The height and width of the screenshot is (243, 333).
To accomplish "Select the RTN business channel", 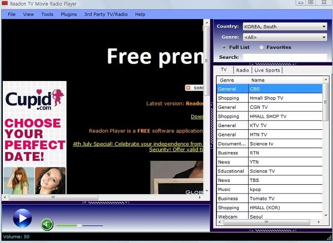I will [270, 153].
